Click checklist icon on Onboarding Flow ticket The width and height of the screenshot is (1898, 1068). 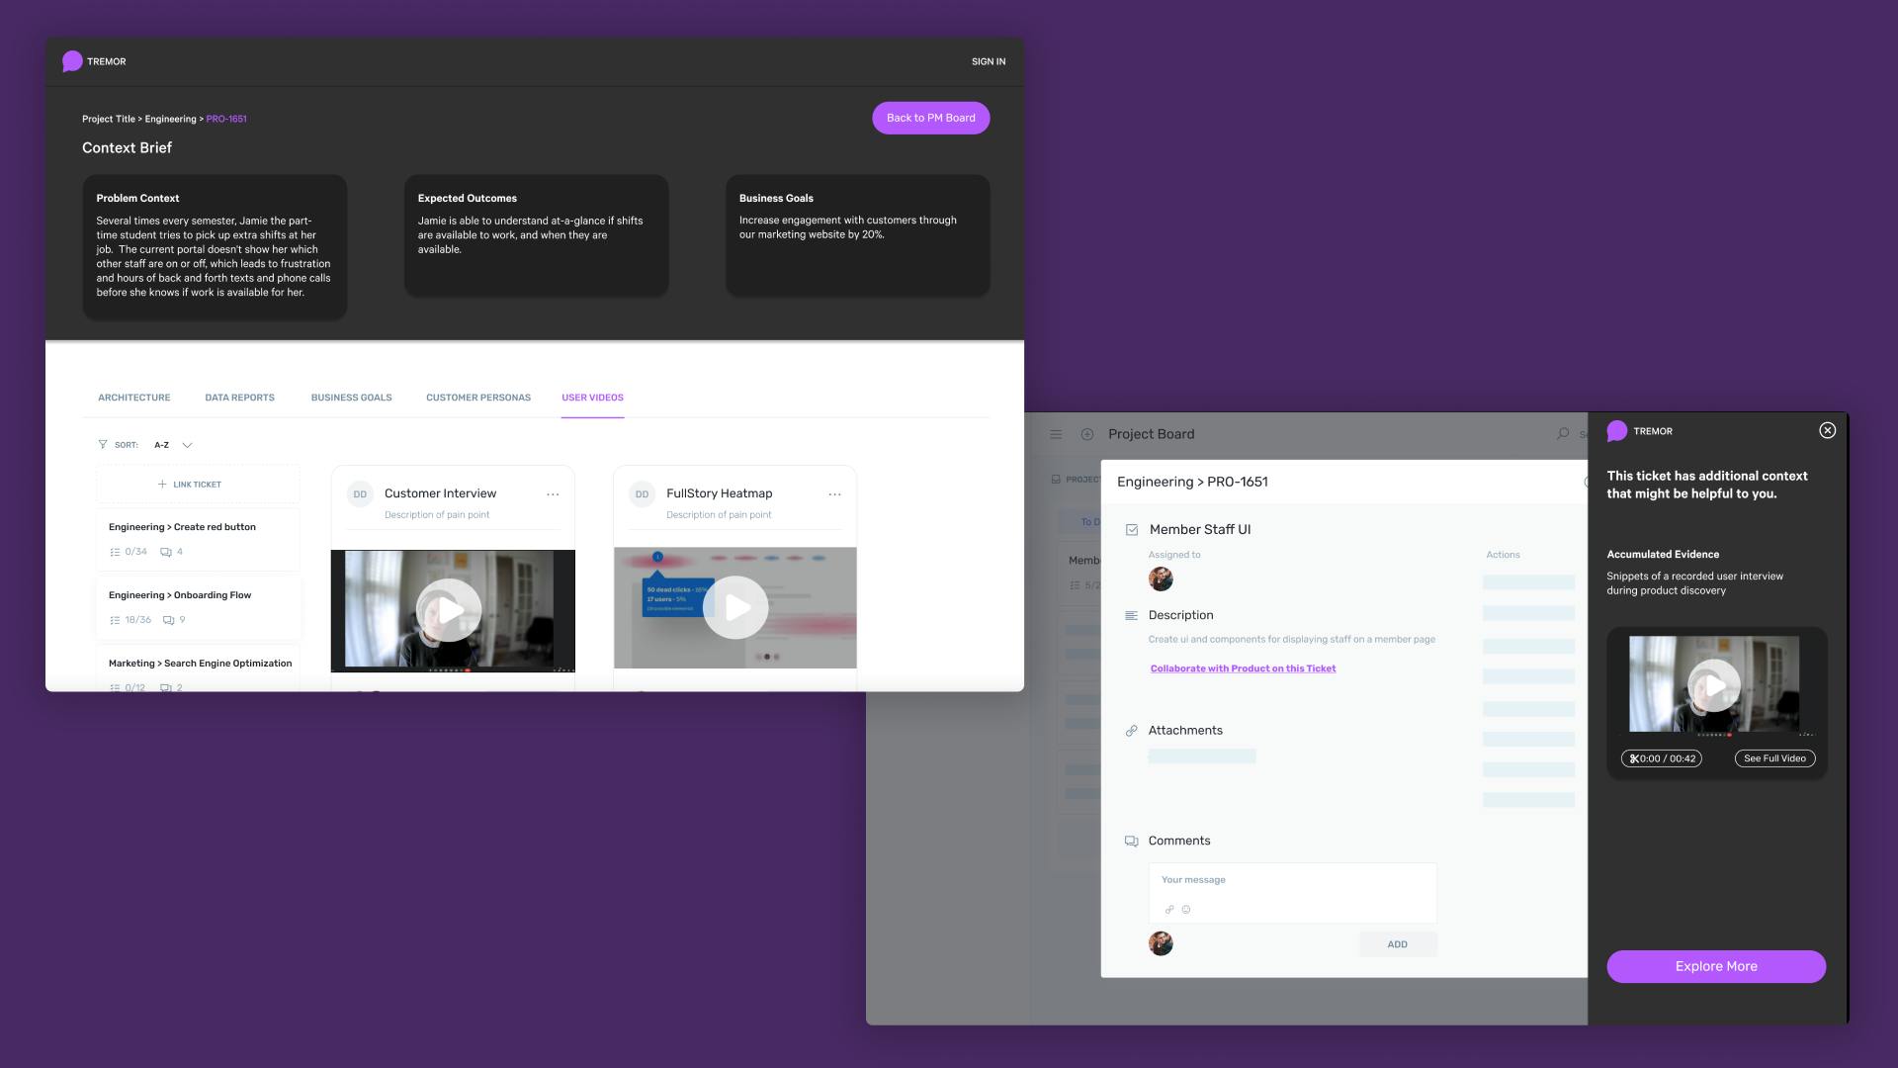coord(115,620)
